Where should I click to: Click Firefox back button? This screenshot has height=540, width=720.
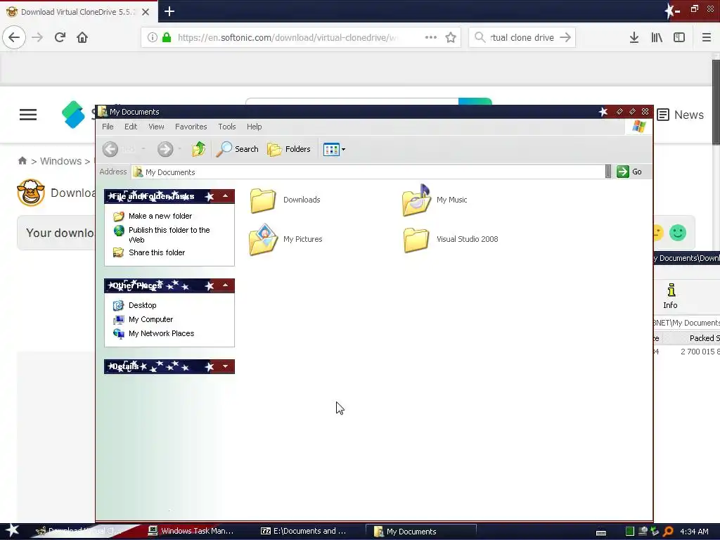(x=14, y=38)
